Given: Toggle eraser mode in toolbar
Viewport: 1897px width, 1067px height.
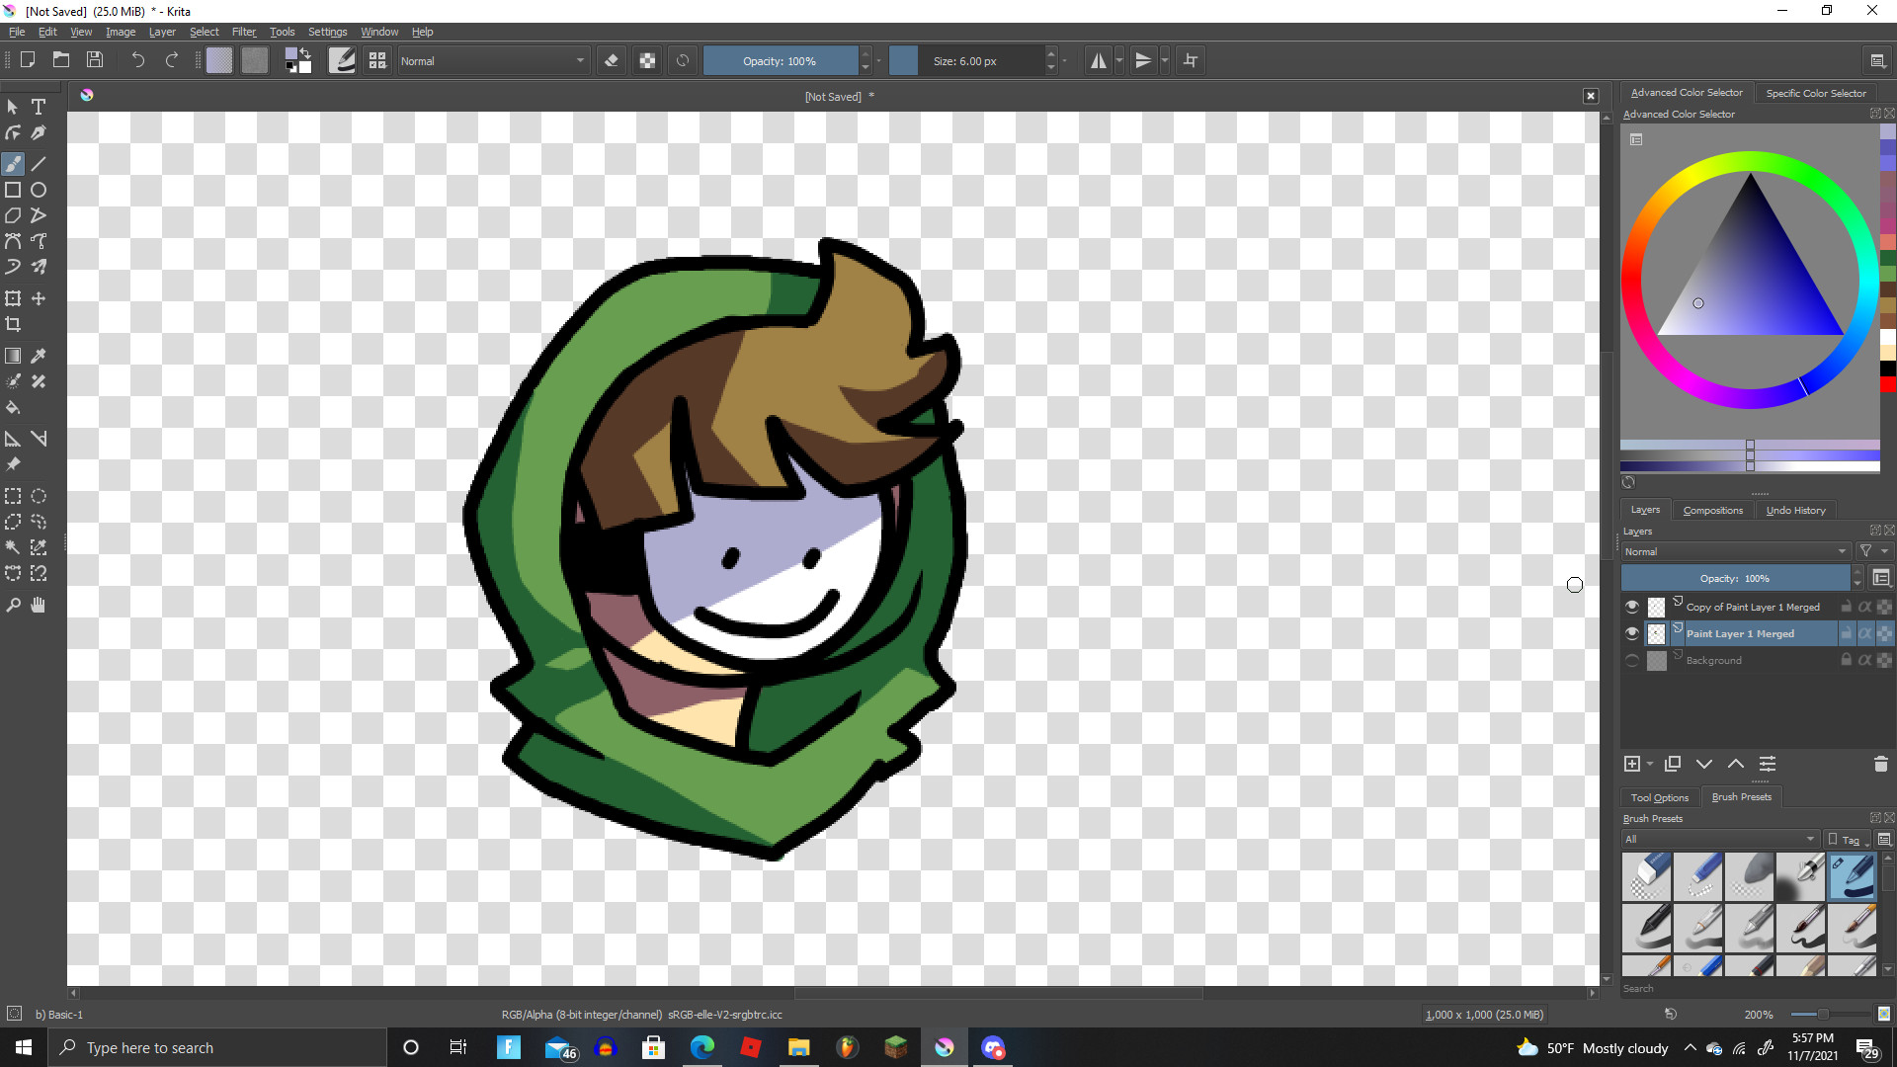Looking at the screenshot, I should point(612,61).
